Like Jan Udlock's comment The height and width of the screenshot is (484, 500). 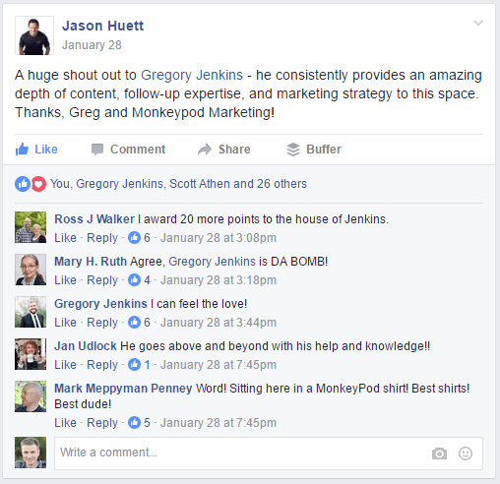point(65,365)
